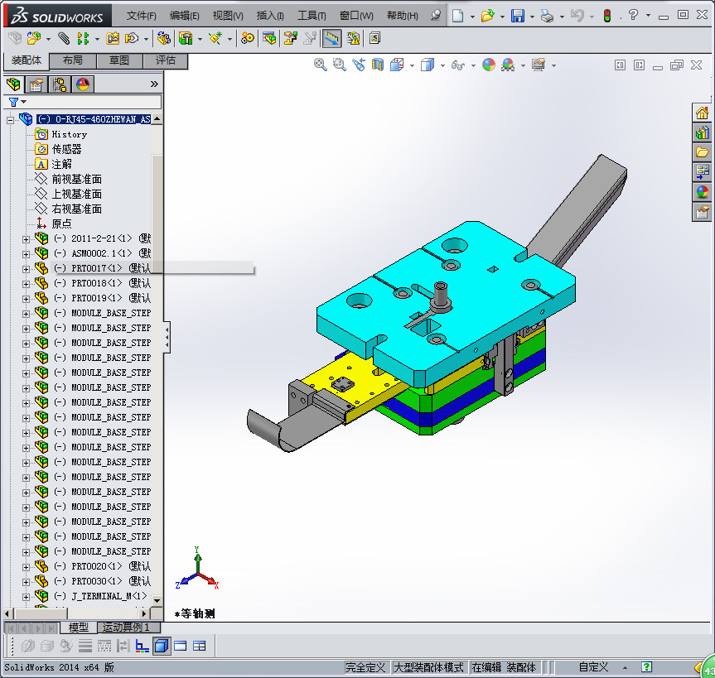
Task: Open the Exploded View tool
Action: (x=291, y=38)
